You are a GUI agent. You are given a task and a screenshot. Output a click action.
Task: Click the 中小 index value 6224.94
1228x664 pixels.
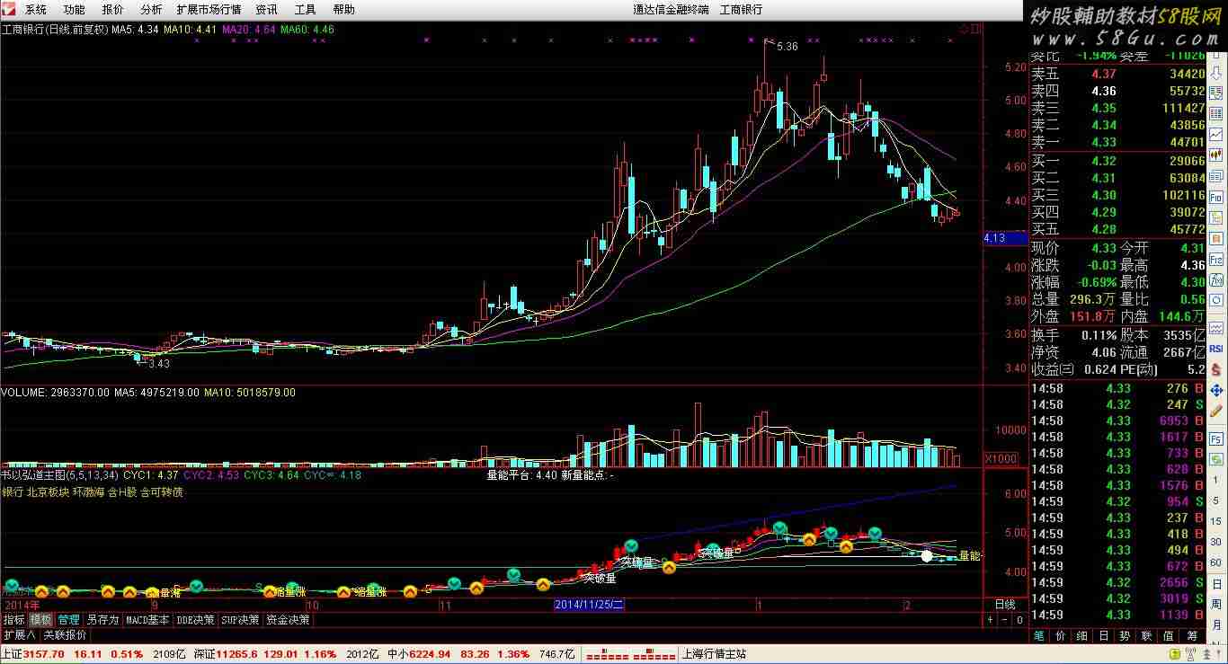pyautogui.click(x=431, y=654)
